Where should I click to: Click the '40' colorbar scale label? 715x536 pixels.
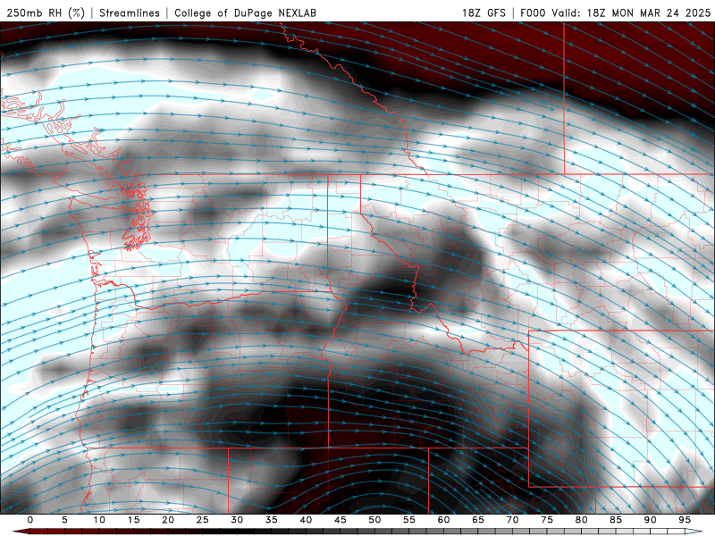tap(306, 520)
